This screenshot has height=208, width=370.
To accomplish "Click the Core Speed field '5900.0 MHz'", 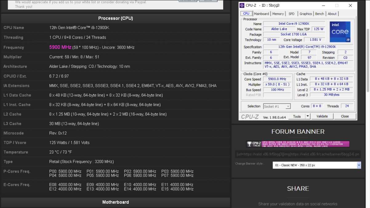I will point(277,79).
